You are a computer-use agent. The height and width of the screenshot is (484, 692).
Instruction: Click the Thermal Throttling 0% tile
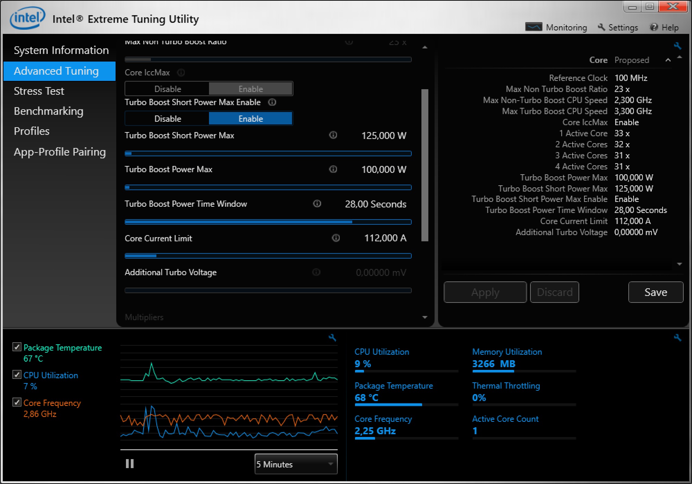click(x=524, y=393)
